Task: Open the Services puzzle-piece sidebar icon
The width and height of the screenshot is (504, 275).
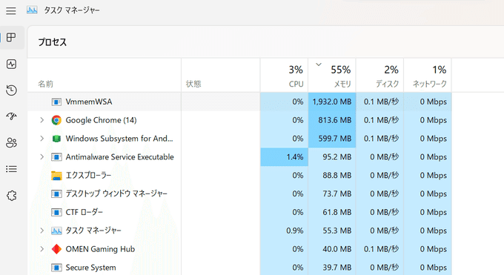Action: click(x=11, y=196)
